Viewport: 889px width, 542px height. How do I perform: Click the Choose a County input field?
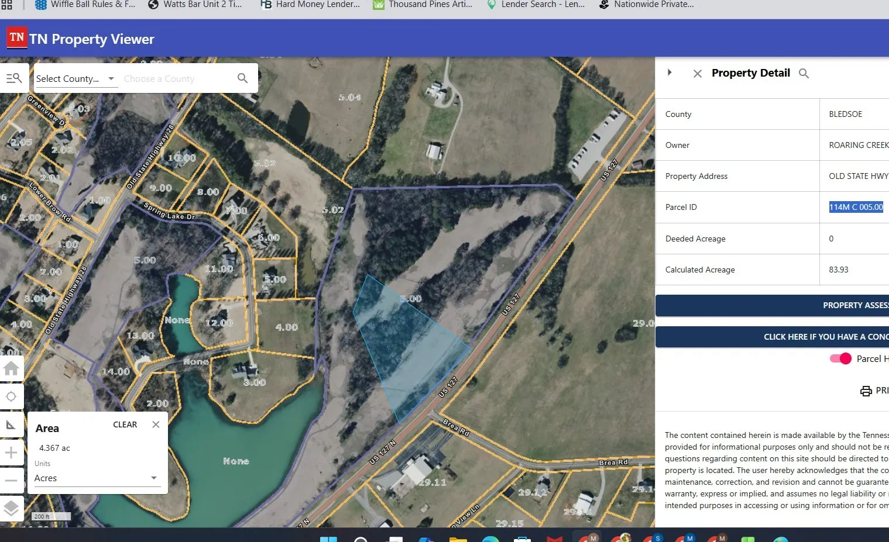coord(176,79)
